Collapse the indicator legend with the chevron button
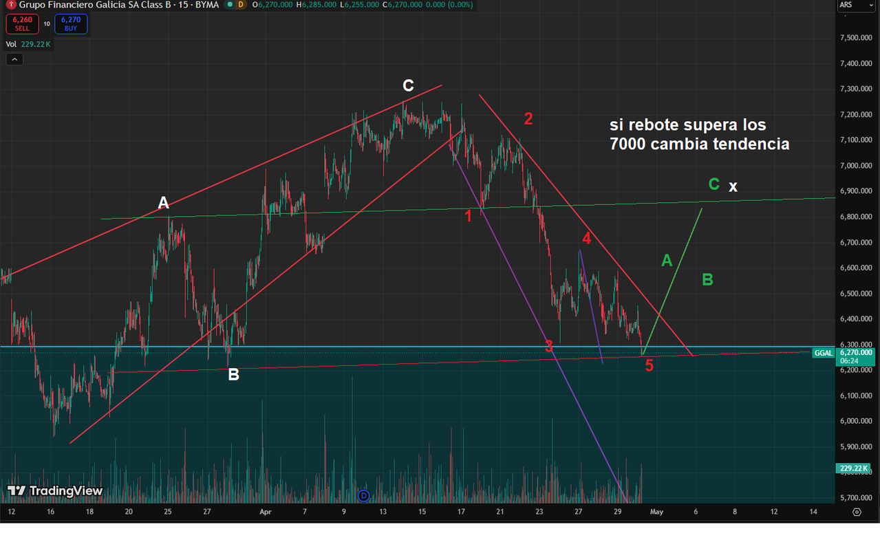880x540 pixels. coord(14,59)
